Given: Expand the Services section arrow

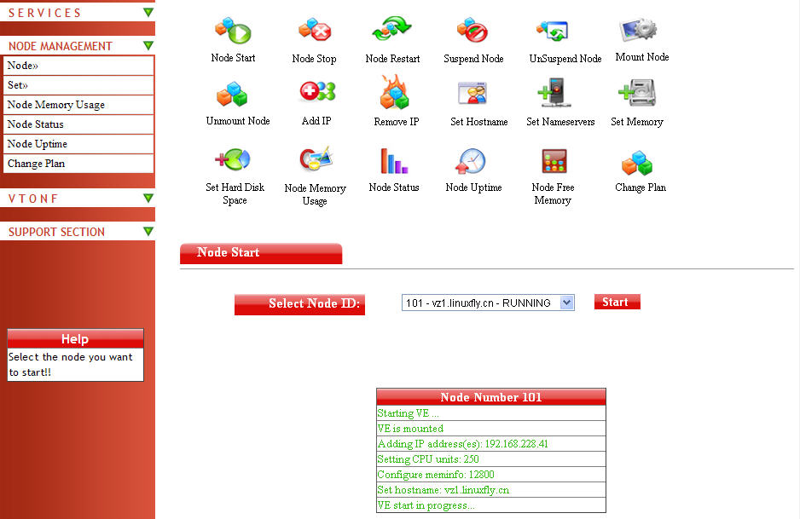Looking at the screenshot, I should [x=148, y=13].
